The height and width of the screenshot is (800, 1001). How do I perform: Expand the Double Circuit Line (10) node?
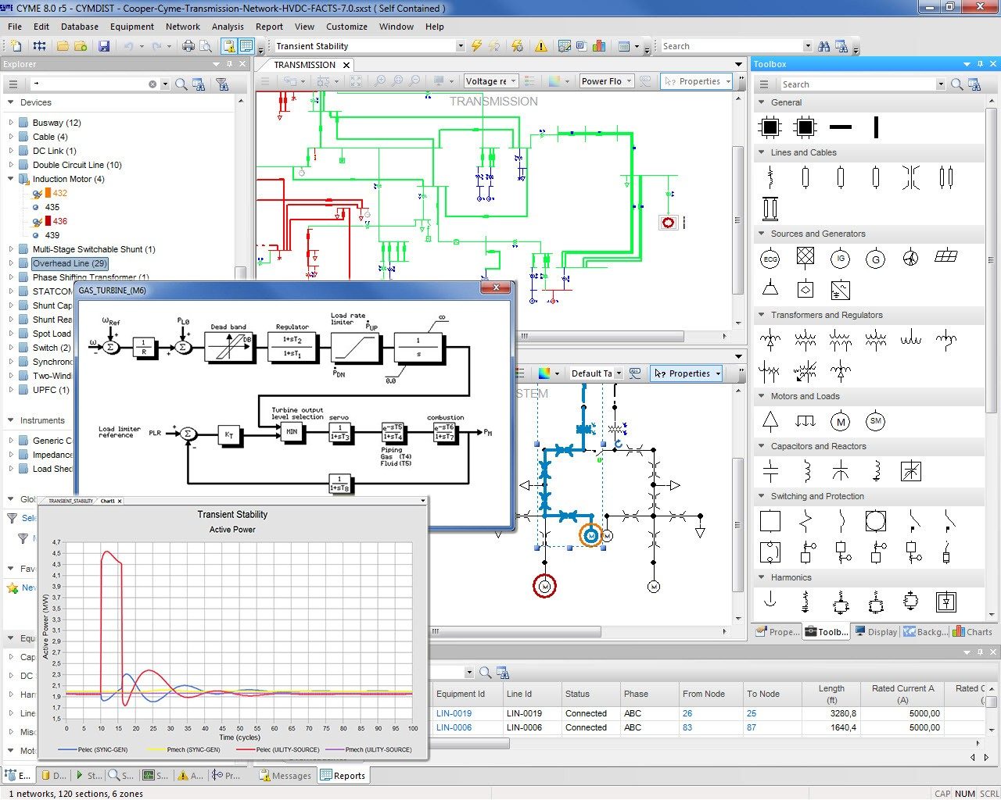11,165
